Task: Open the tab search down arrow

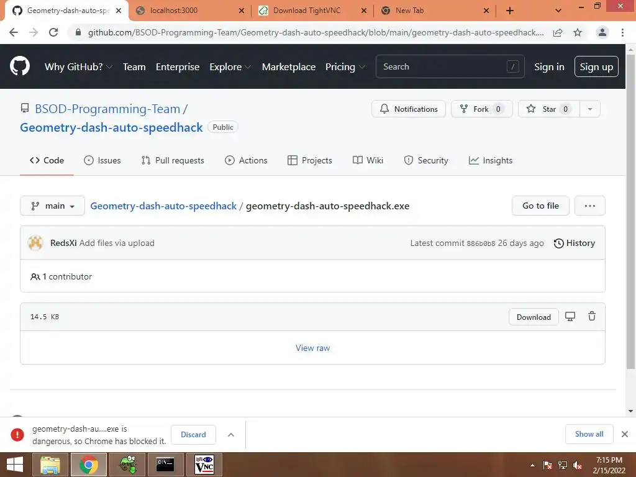Action: 558,11
